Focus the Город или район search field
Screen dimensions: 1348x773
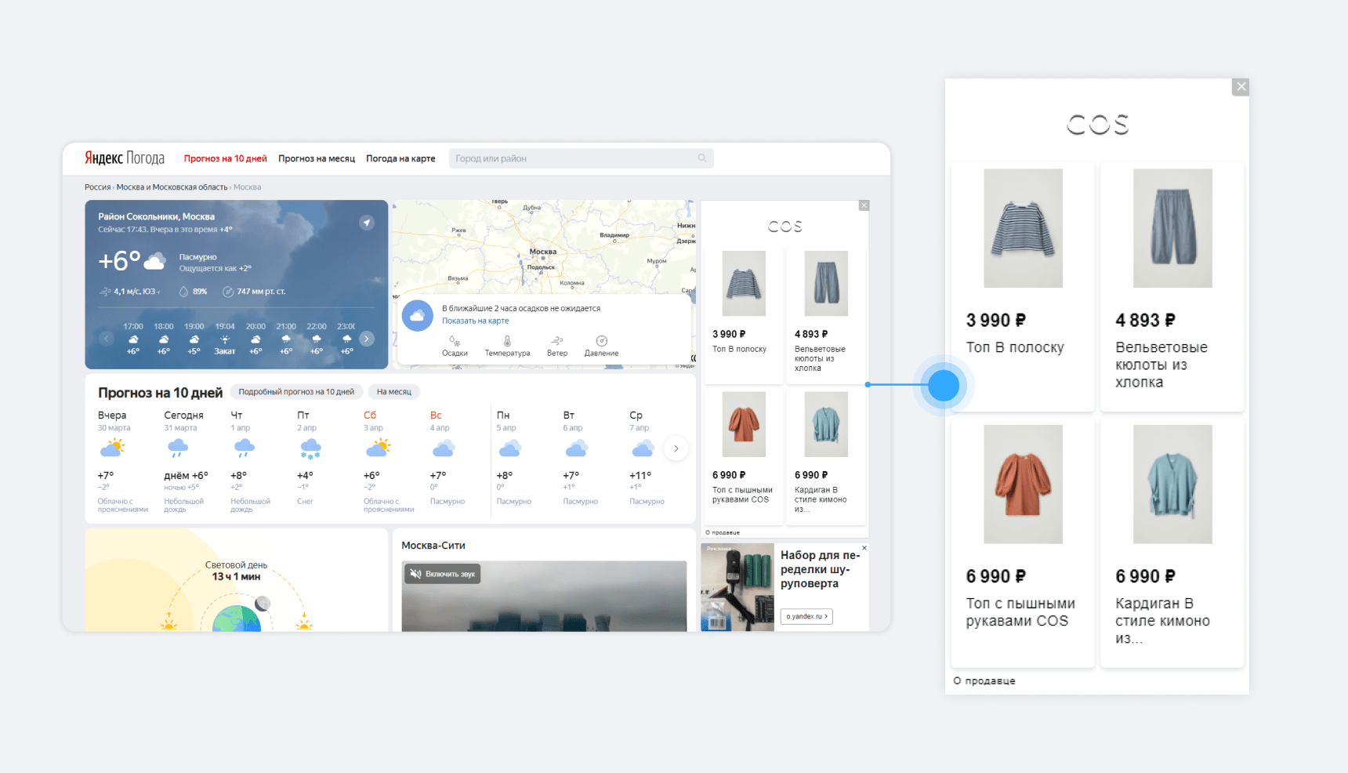[x=572, y=158]
